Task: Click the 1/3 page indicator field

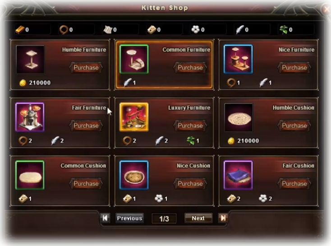Action: tap(164, 218)
